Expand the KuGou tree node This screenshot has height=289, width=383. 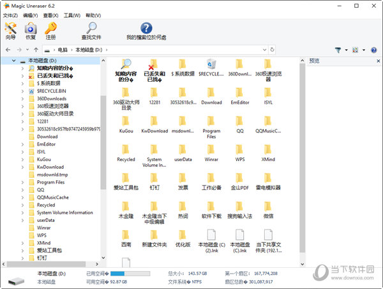point(22,160)
